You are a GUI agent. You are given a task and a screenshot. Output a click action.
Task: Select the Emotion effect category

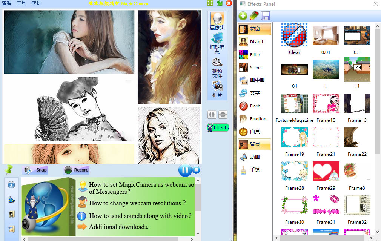pyautogui.click(x=255, y=119)
